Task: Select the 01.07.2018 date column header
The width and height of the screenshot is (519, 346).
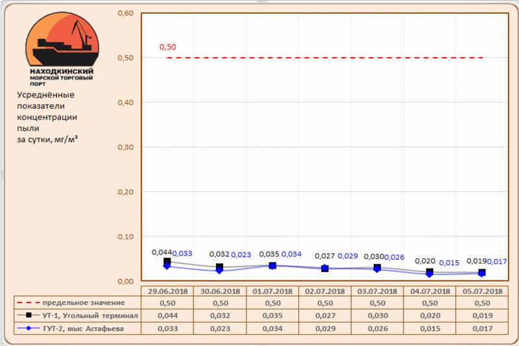Action: [272, 291]
